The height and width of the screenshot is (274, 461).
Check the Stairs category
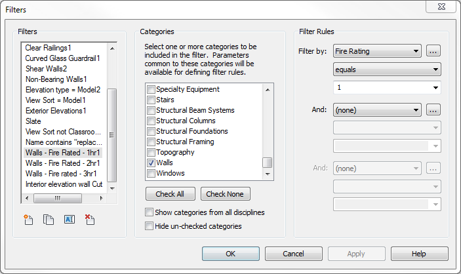click(151, 100)
